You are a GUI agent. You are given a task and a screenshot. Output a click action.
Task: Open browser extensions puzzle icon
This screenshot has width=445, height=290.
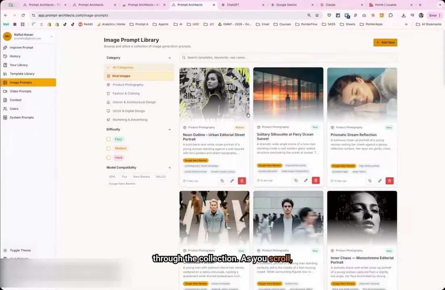pos(390,15)
